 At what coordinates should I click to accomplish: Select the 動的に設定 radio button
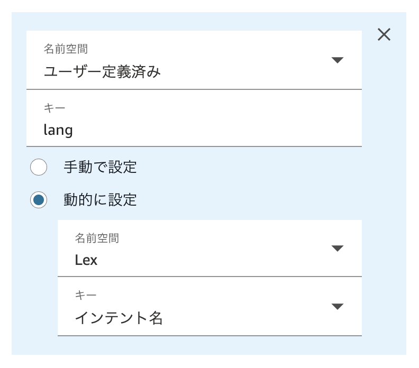[39, 200]
